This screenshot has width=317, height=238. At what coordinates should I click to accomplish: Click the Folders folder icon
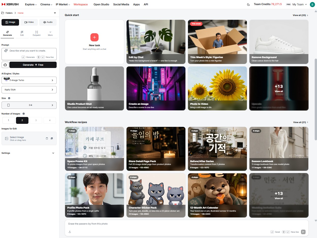pyautogui.click(x=3, y=13)
